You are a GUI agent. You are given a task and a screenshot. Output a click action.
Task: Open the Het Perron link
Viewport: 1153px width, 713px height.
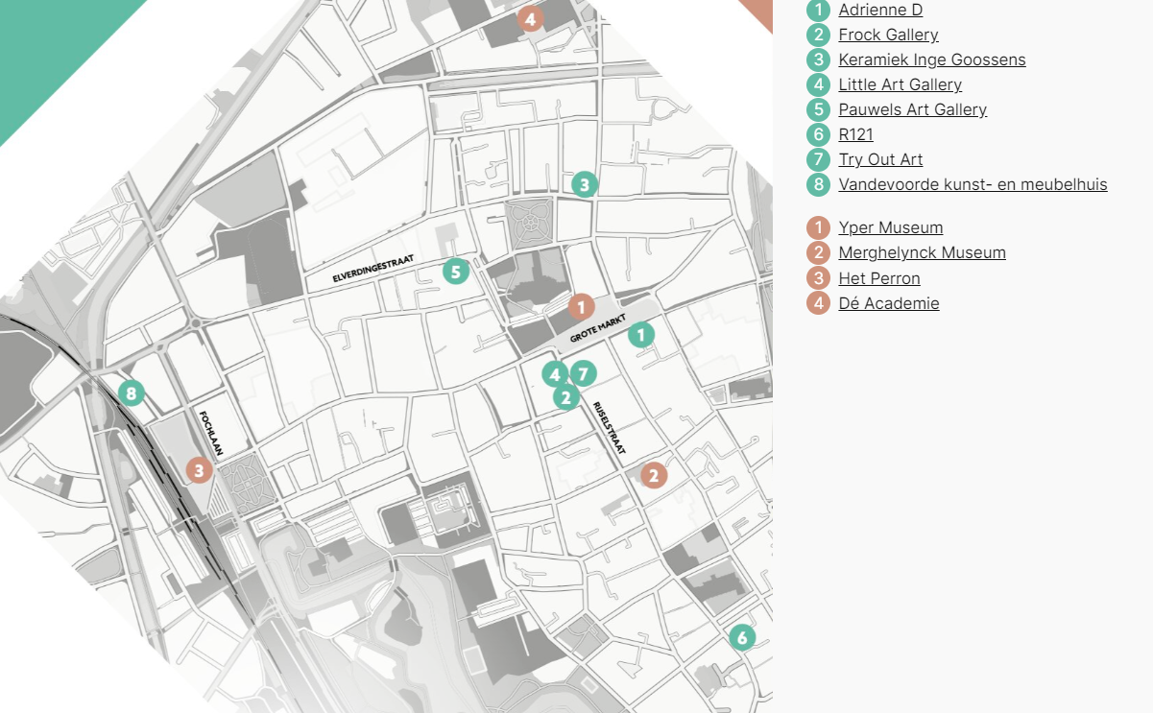click(x=879, y=278)
